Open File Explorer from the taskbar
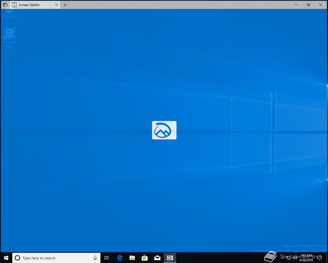Image resolution: width=328 pixels, height=263 pixels. 132,258
